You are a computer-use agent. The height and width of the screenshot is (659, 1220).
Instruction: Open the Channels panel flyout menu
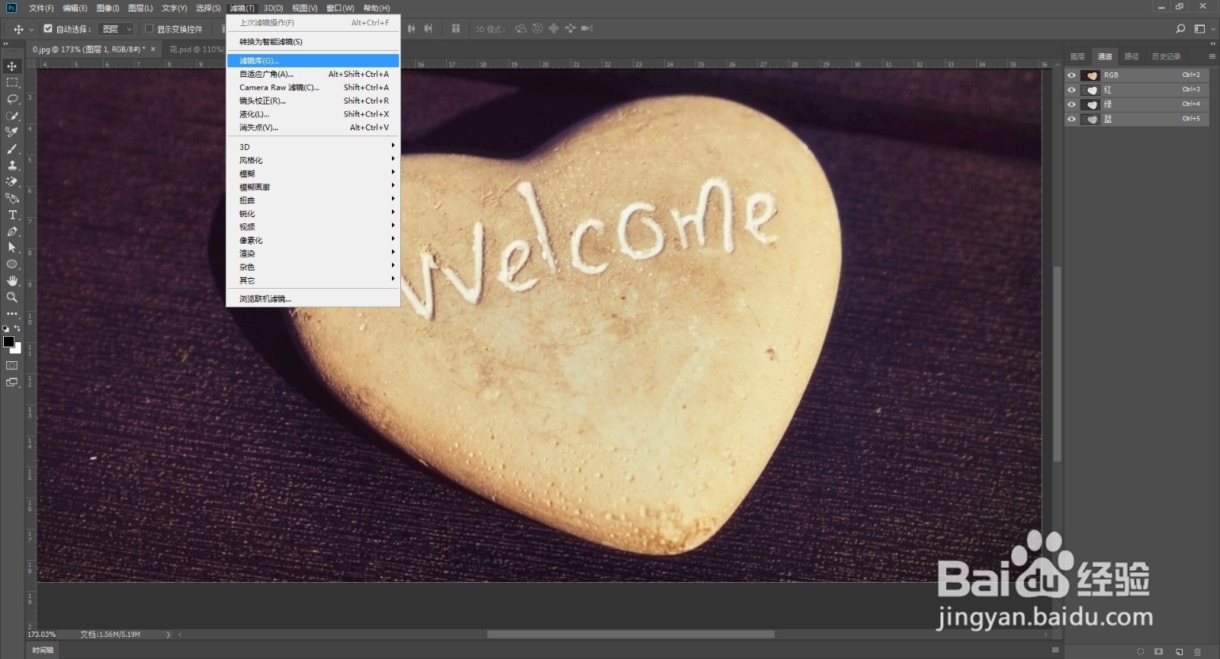(1212, 56)
